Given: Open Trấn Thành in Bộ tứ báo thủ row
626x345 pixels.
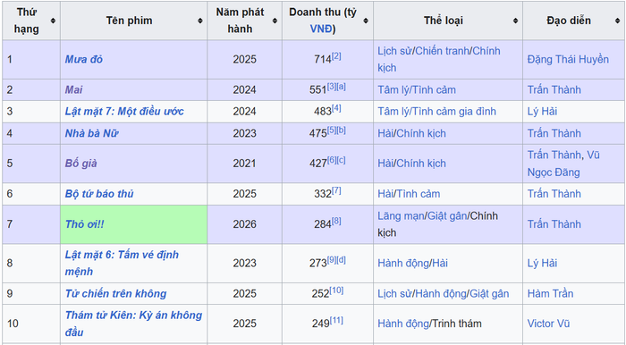Looking at the screenshot, I should [x=554, y=194].
